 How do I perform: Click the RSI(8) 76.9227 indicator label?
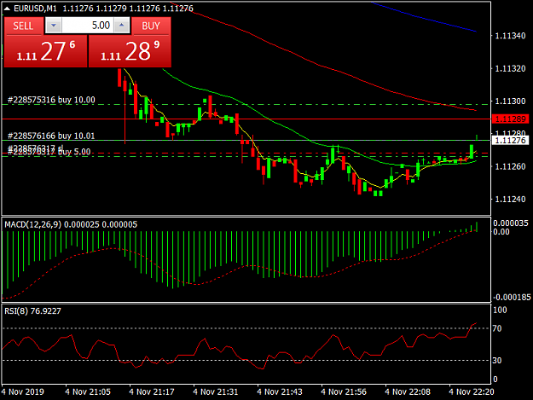pyautogui.click(x=32, y=311)
